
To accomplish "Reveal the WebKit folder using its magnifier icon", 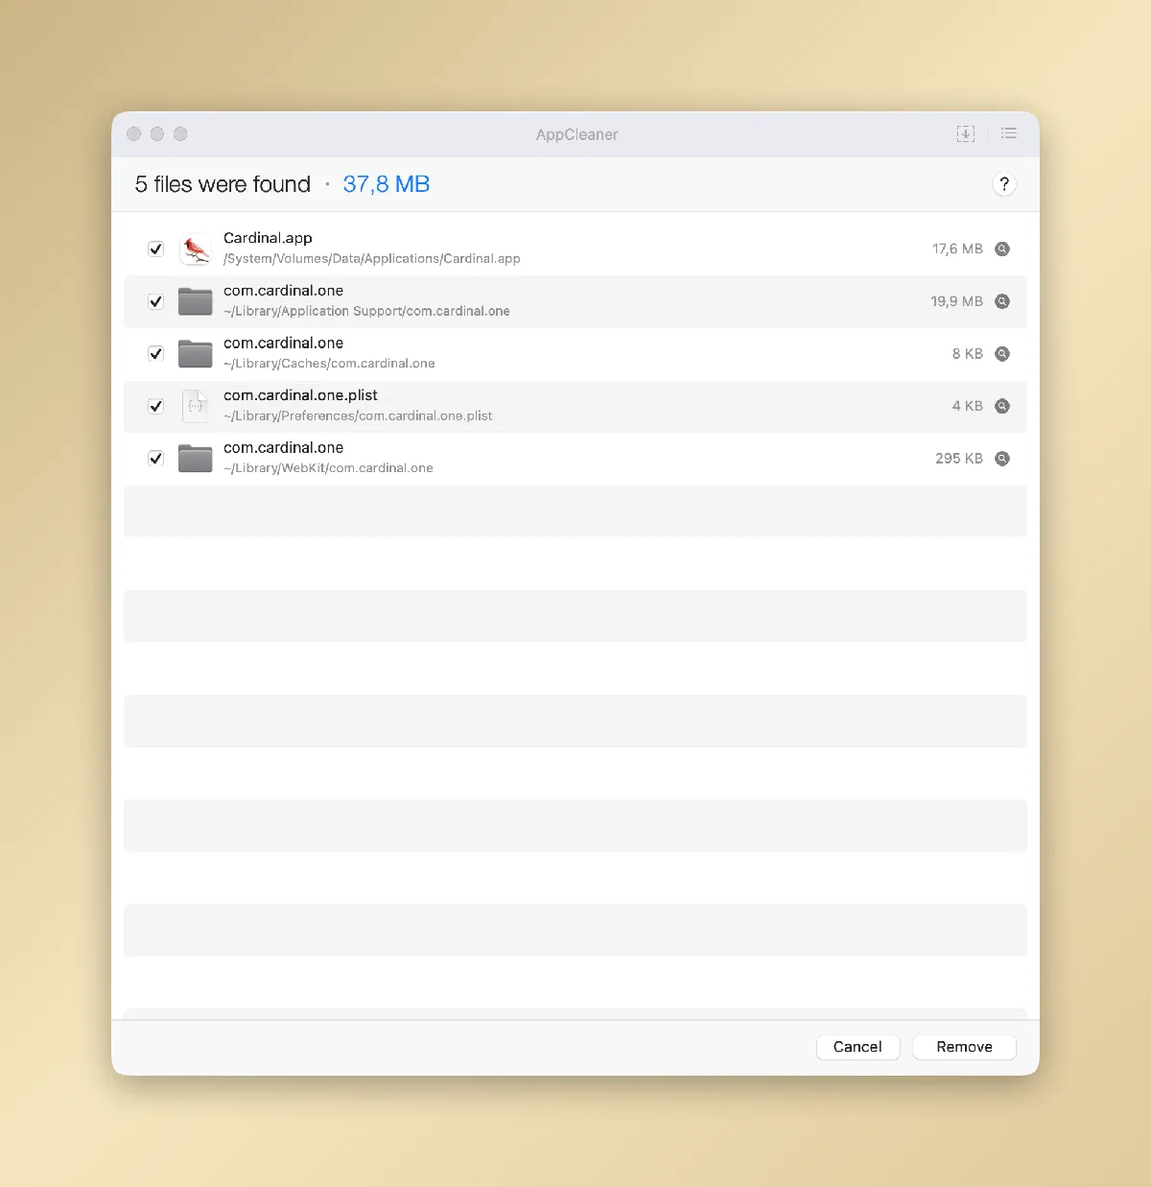I will tap(1002, 459).
